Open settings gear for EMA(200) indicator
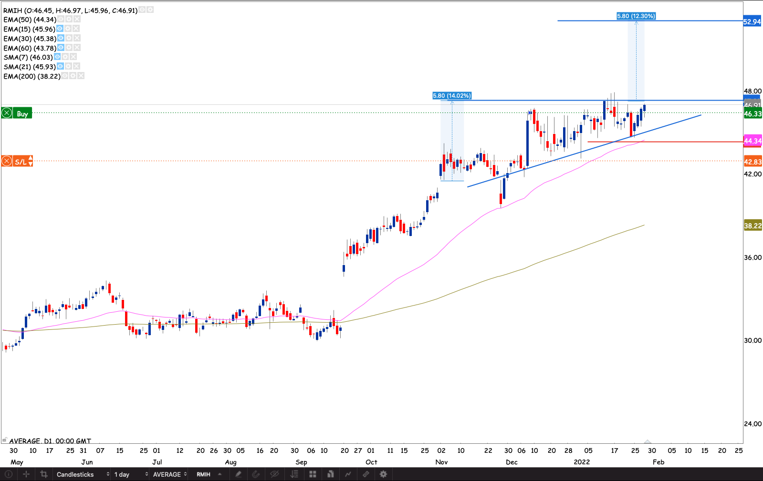 (x=73, y=76)
